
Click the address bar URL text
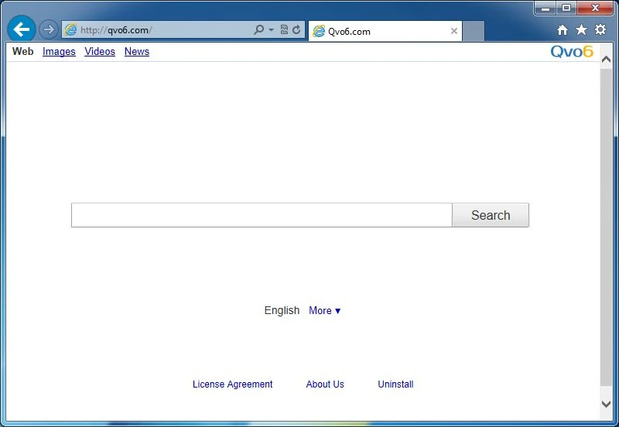pos(115,30)
